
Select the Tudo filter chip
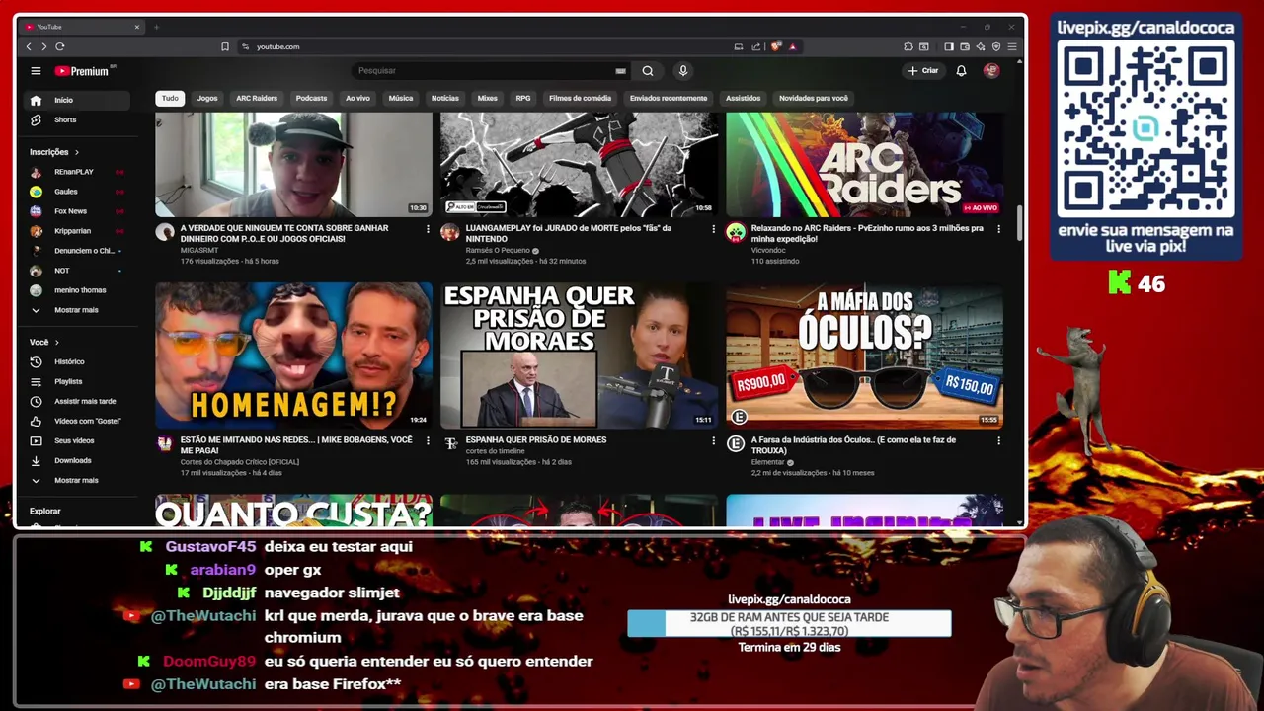tap(170, 98)
